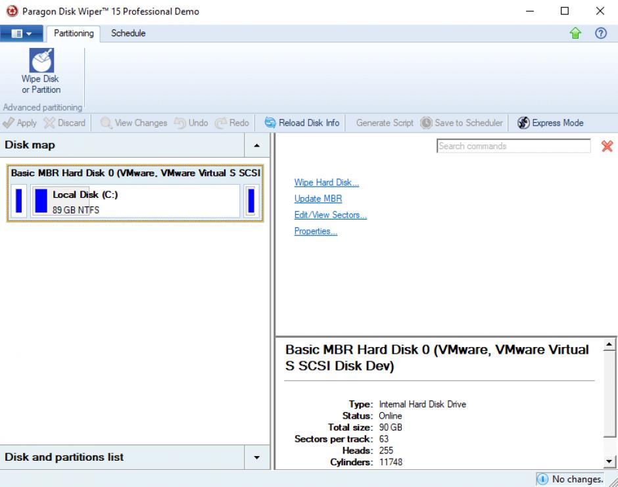Click the Undo toolbar button
The width and height of the screenshot is (618, 487).
point(191,123)
